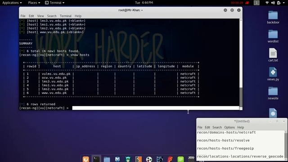This screenshot has width=288, height=162.
Task: Click the SUMMARY heading in terminal
Action: tap(26, 44)
